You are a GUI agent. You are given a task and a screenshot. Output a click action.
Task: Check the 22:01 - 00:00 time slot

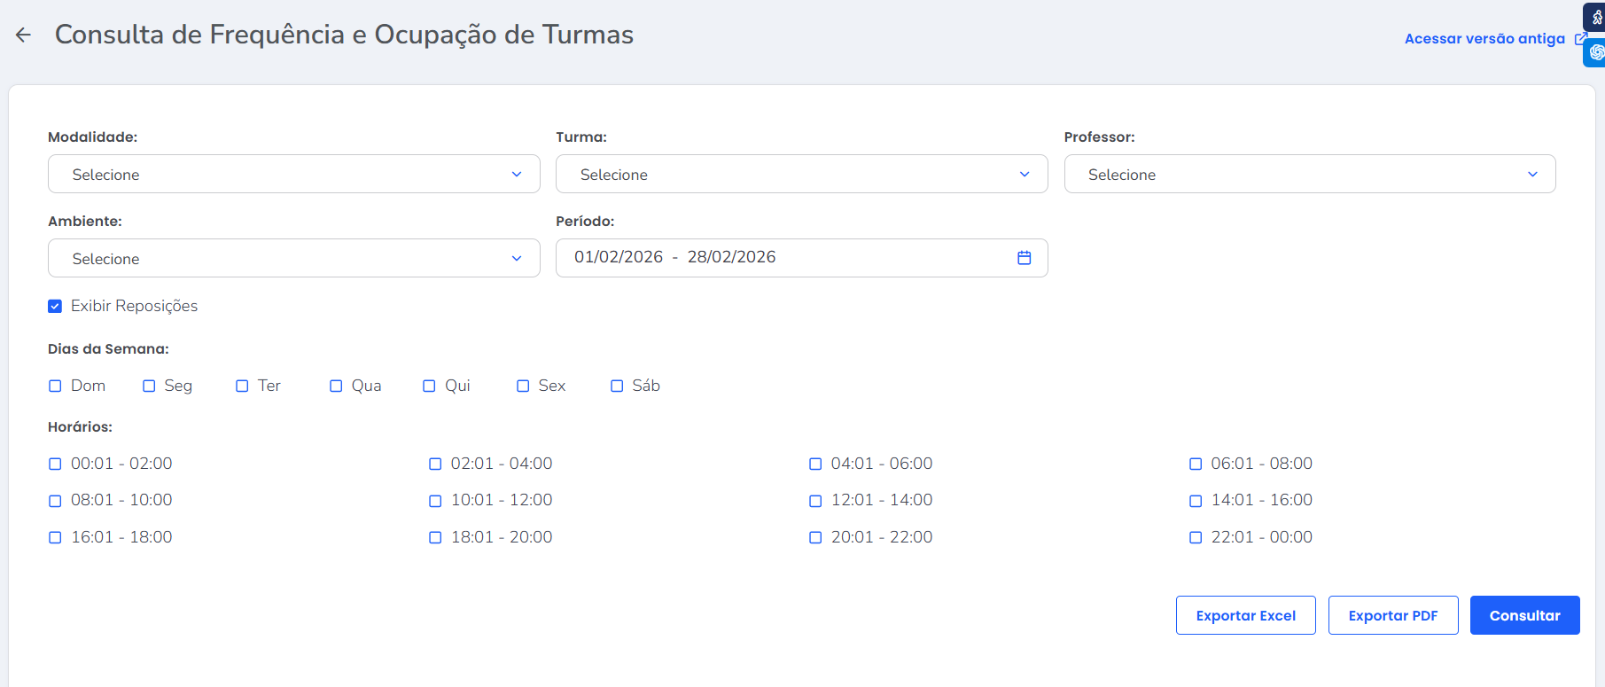click(x=1196, y=537)
